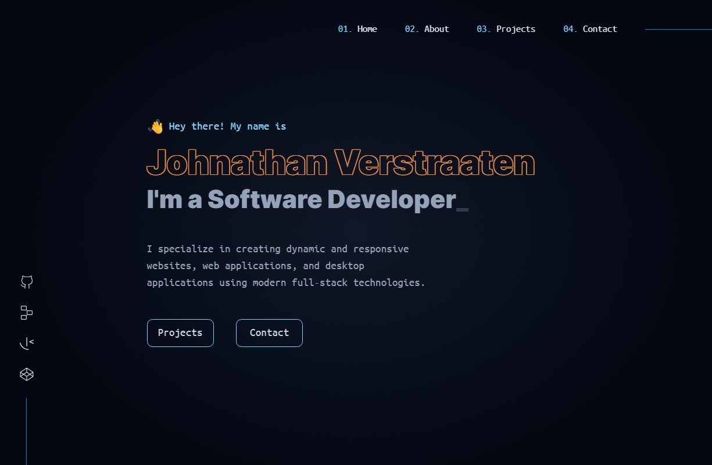Open the GitHub profile icon
Viewport: 712px width, 465px height.
pos(27,282)
